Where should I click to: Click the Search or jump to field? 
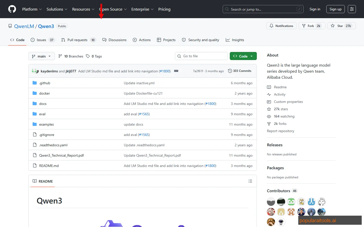coord(263,9)
